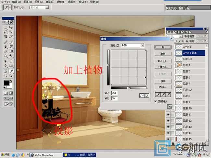Click the 存储(S)... save button
The height and width of the screenshot is (158, 211).
[163, 67]
